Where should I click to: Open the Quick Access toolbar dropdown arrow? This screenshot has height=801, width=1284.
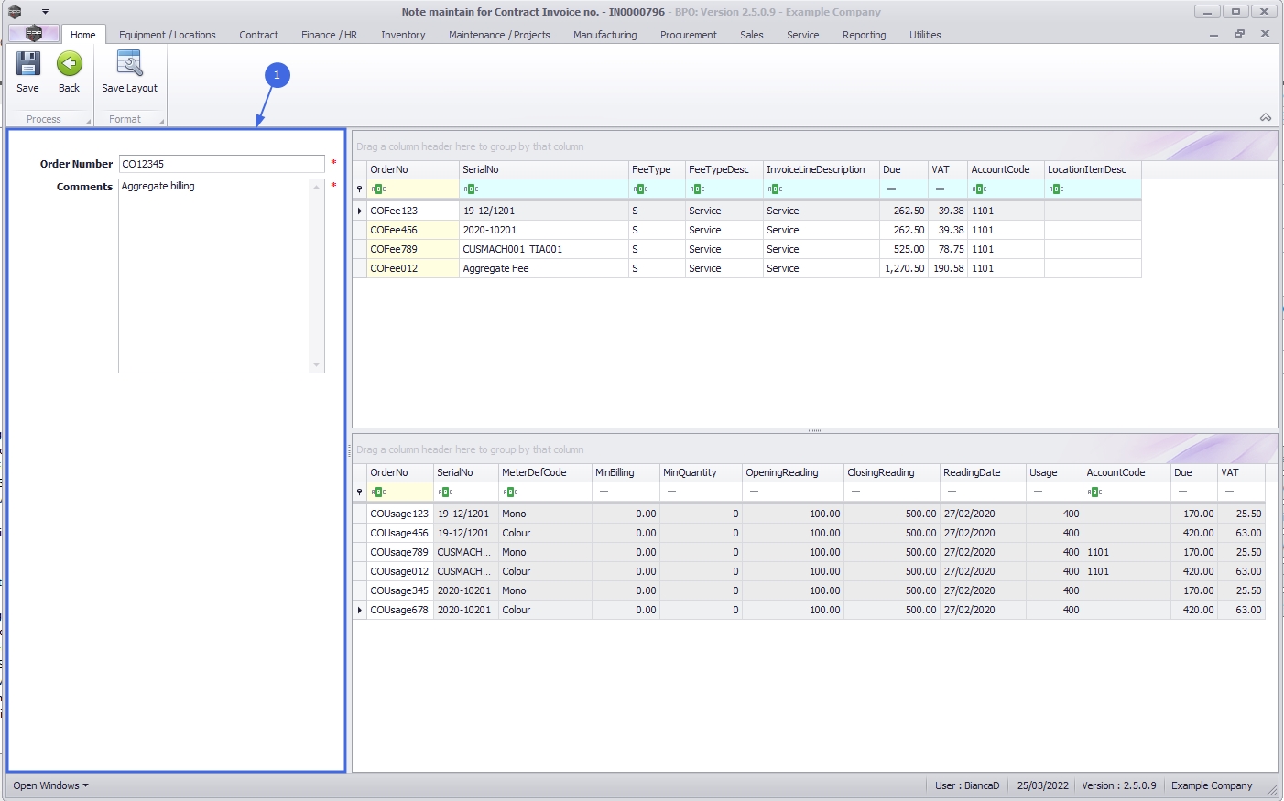pyautogui.click(x=45, y=12)
